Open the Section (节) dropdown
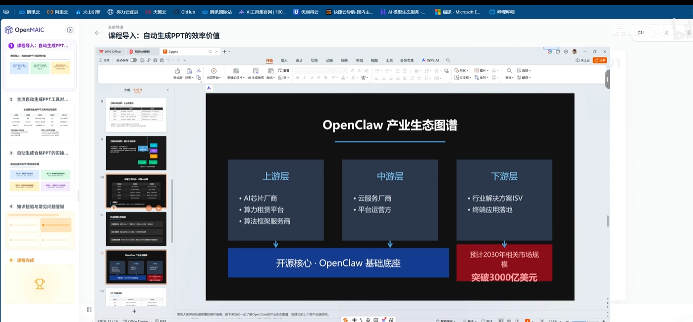This screenshot has width=693, height=322. click(283, 78)
